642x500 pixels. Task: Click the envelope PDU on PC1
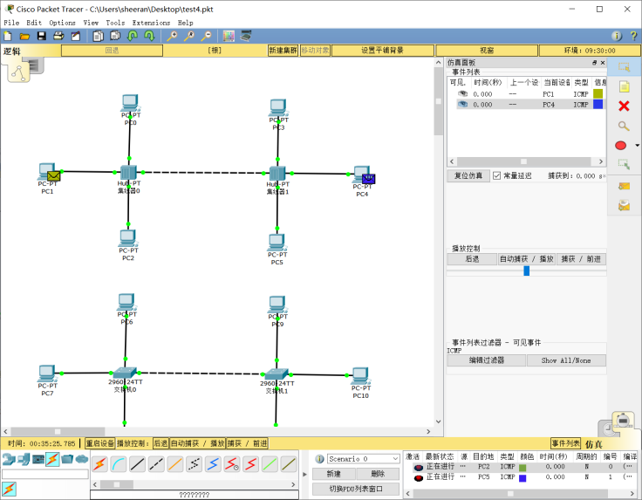point(53,176)
